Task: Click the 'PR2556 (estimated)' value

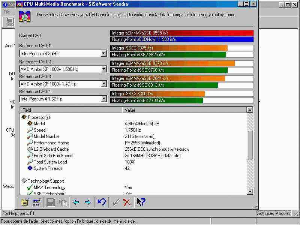Action: click(x=142, y=143)
